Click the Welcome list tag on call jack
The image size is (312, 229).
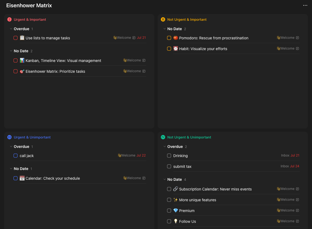click(x=127, y=155)
